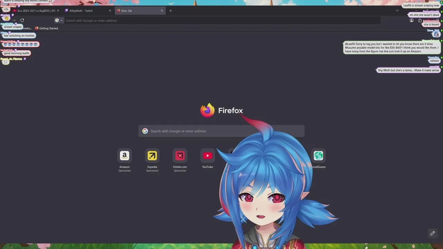Click the forward navigation arrow
This screenshot has width=443, height=249.
click(x=14, y=20)
